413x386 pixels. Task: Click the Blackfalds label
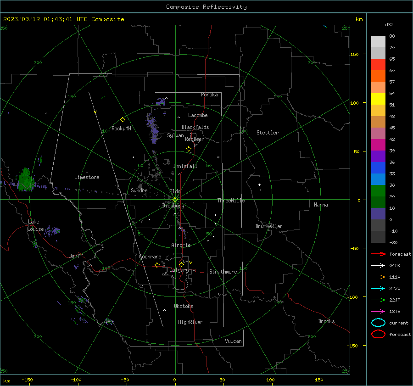click(195, 127)
